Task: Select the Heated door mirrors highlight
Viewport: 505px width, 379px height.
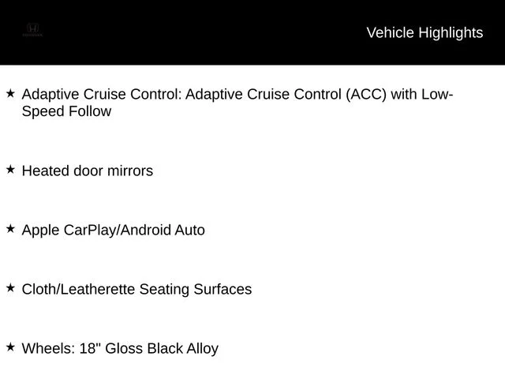Action: tap(88, 171)
